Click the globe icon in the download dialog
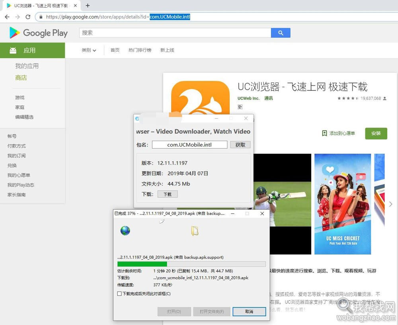 125,231
